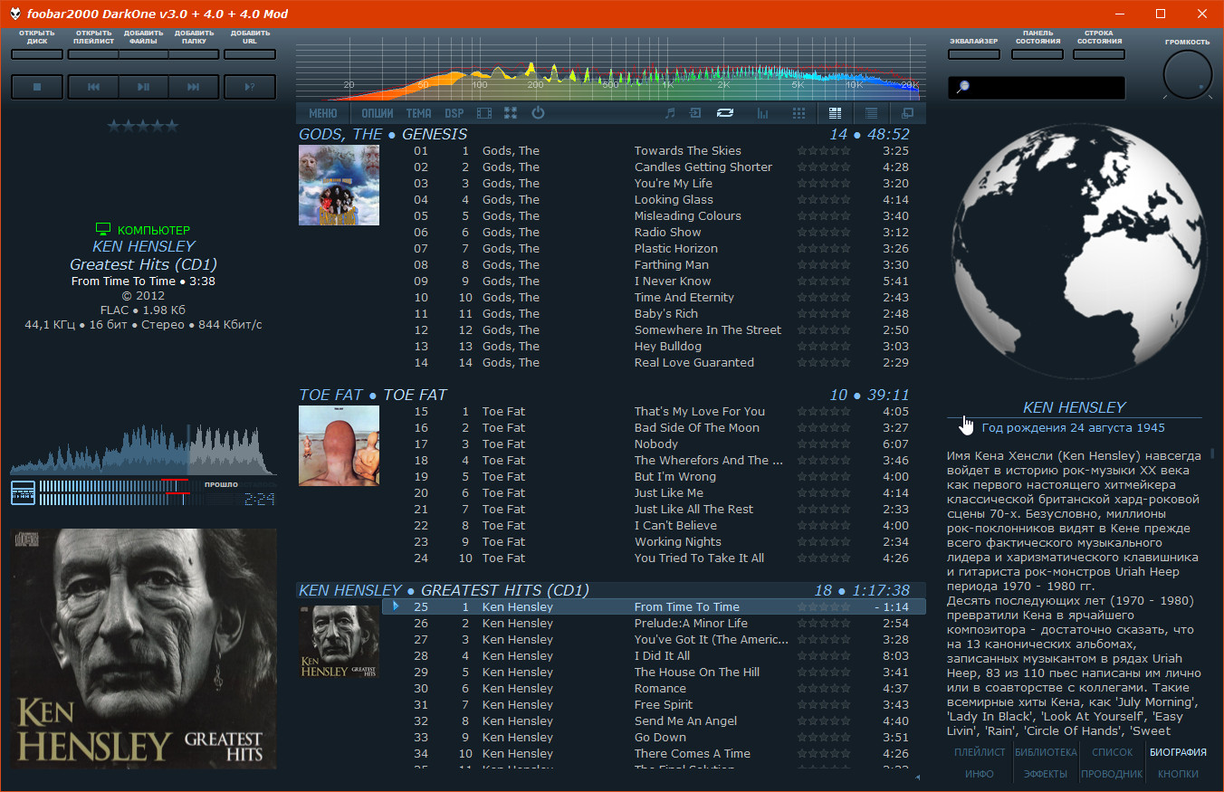Toggle the Эквалайзер button
Viewport: 1224px width, 792px height.
pyautogui.click(x=973, y=54)
